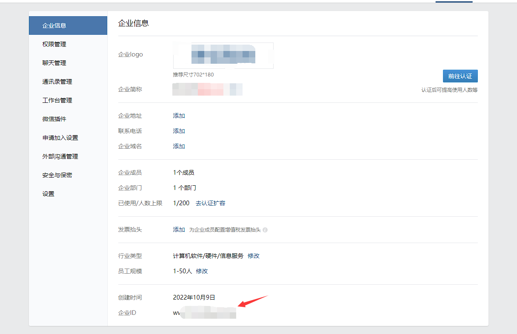Click the 1/200 usage value
This screenshot has height=334, width=517.
coord(181,203)
